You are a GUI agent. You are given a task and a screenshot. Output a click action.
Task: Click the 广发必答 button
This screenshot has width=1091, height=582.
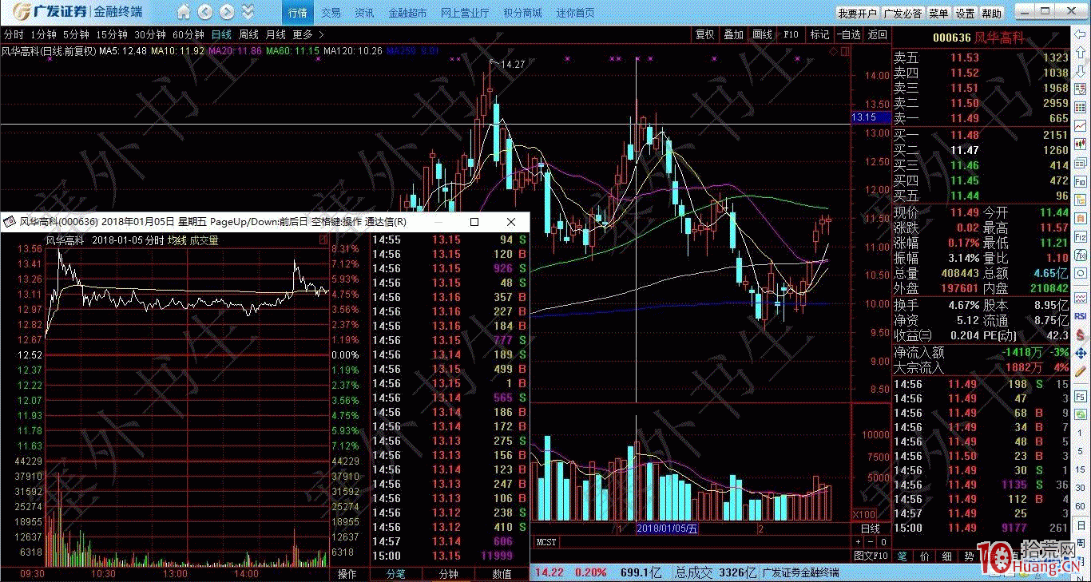coord(903,13)
